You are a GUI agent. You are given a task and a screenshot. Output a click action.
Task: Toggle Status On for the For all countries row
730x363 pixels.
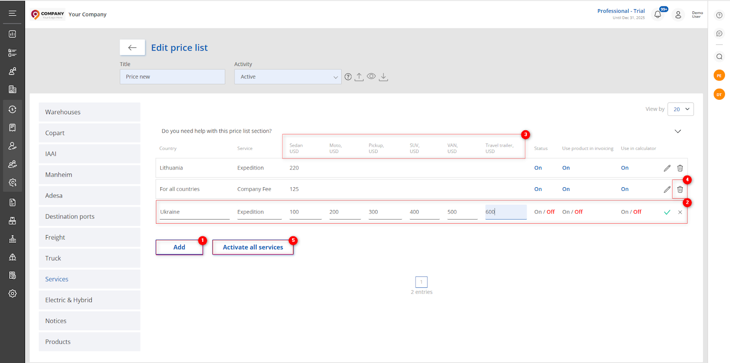538,189
